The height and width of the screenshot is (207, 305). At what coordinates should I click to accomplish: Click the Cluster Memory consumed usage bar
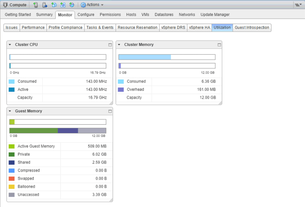[x=145, y=57]
